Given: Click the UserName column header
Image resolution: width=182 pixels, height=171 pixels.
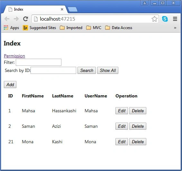Looking at the screenshot, I should pos(96,96).
